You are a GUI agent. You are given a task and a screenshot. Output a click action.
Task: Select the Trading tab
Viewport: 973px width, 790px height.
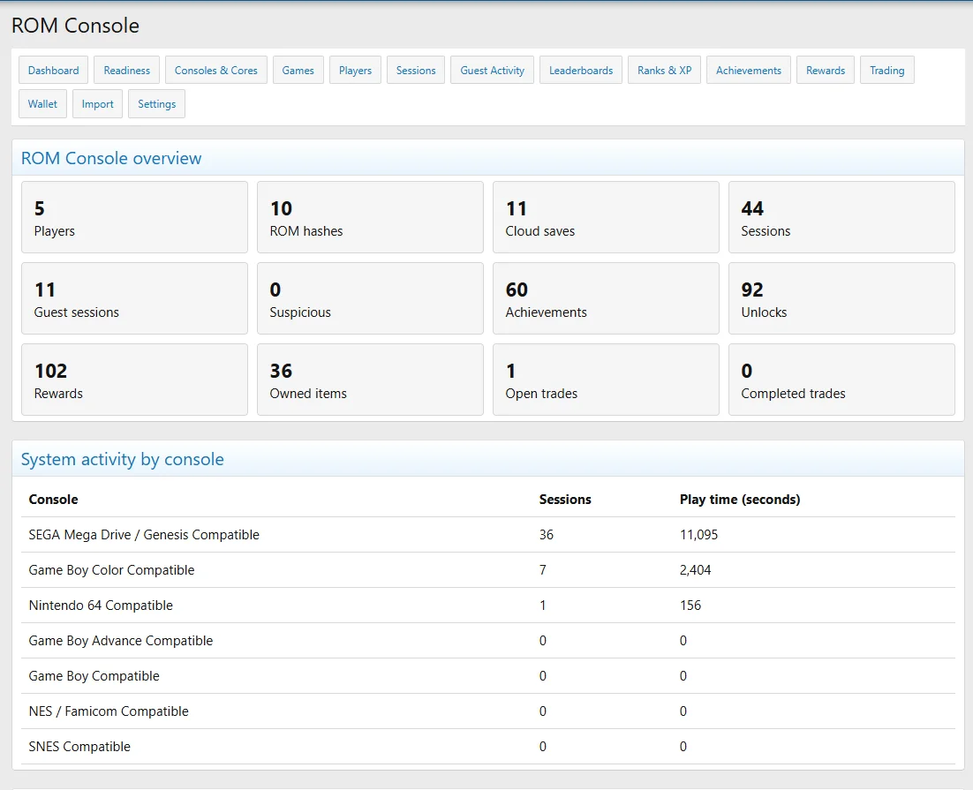pos(886,70)
